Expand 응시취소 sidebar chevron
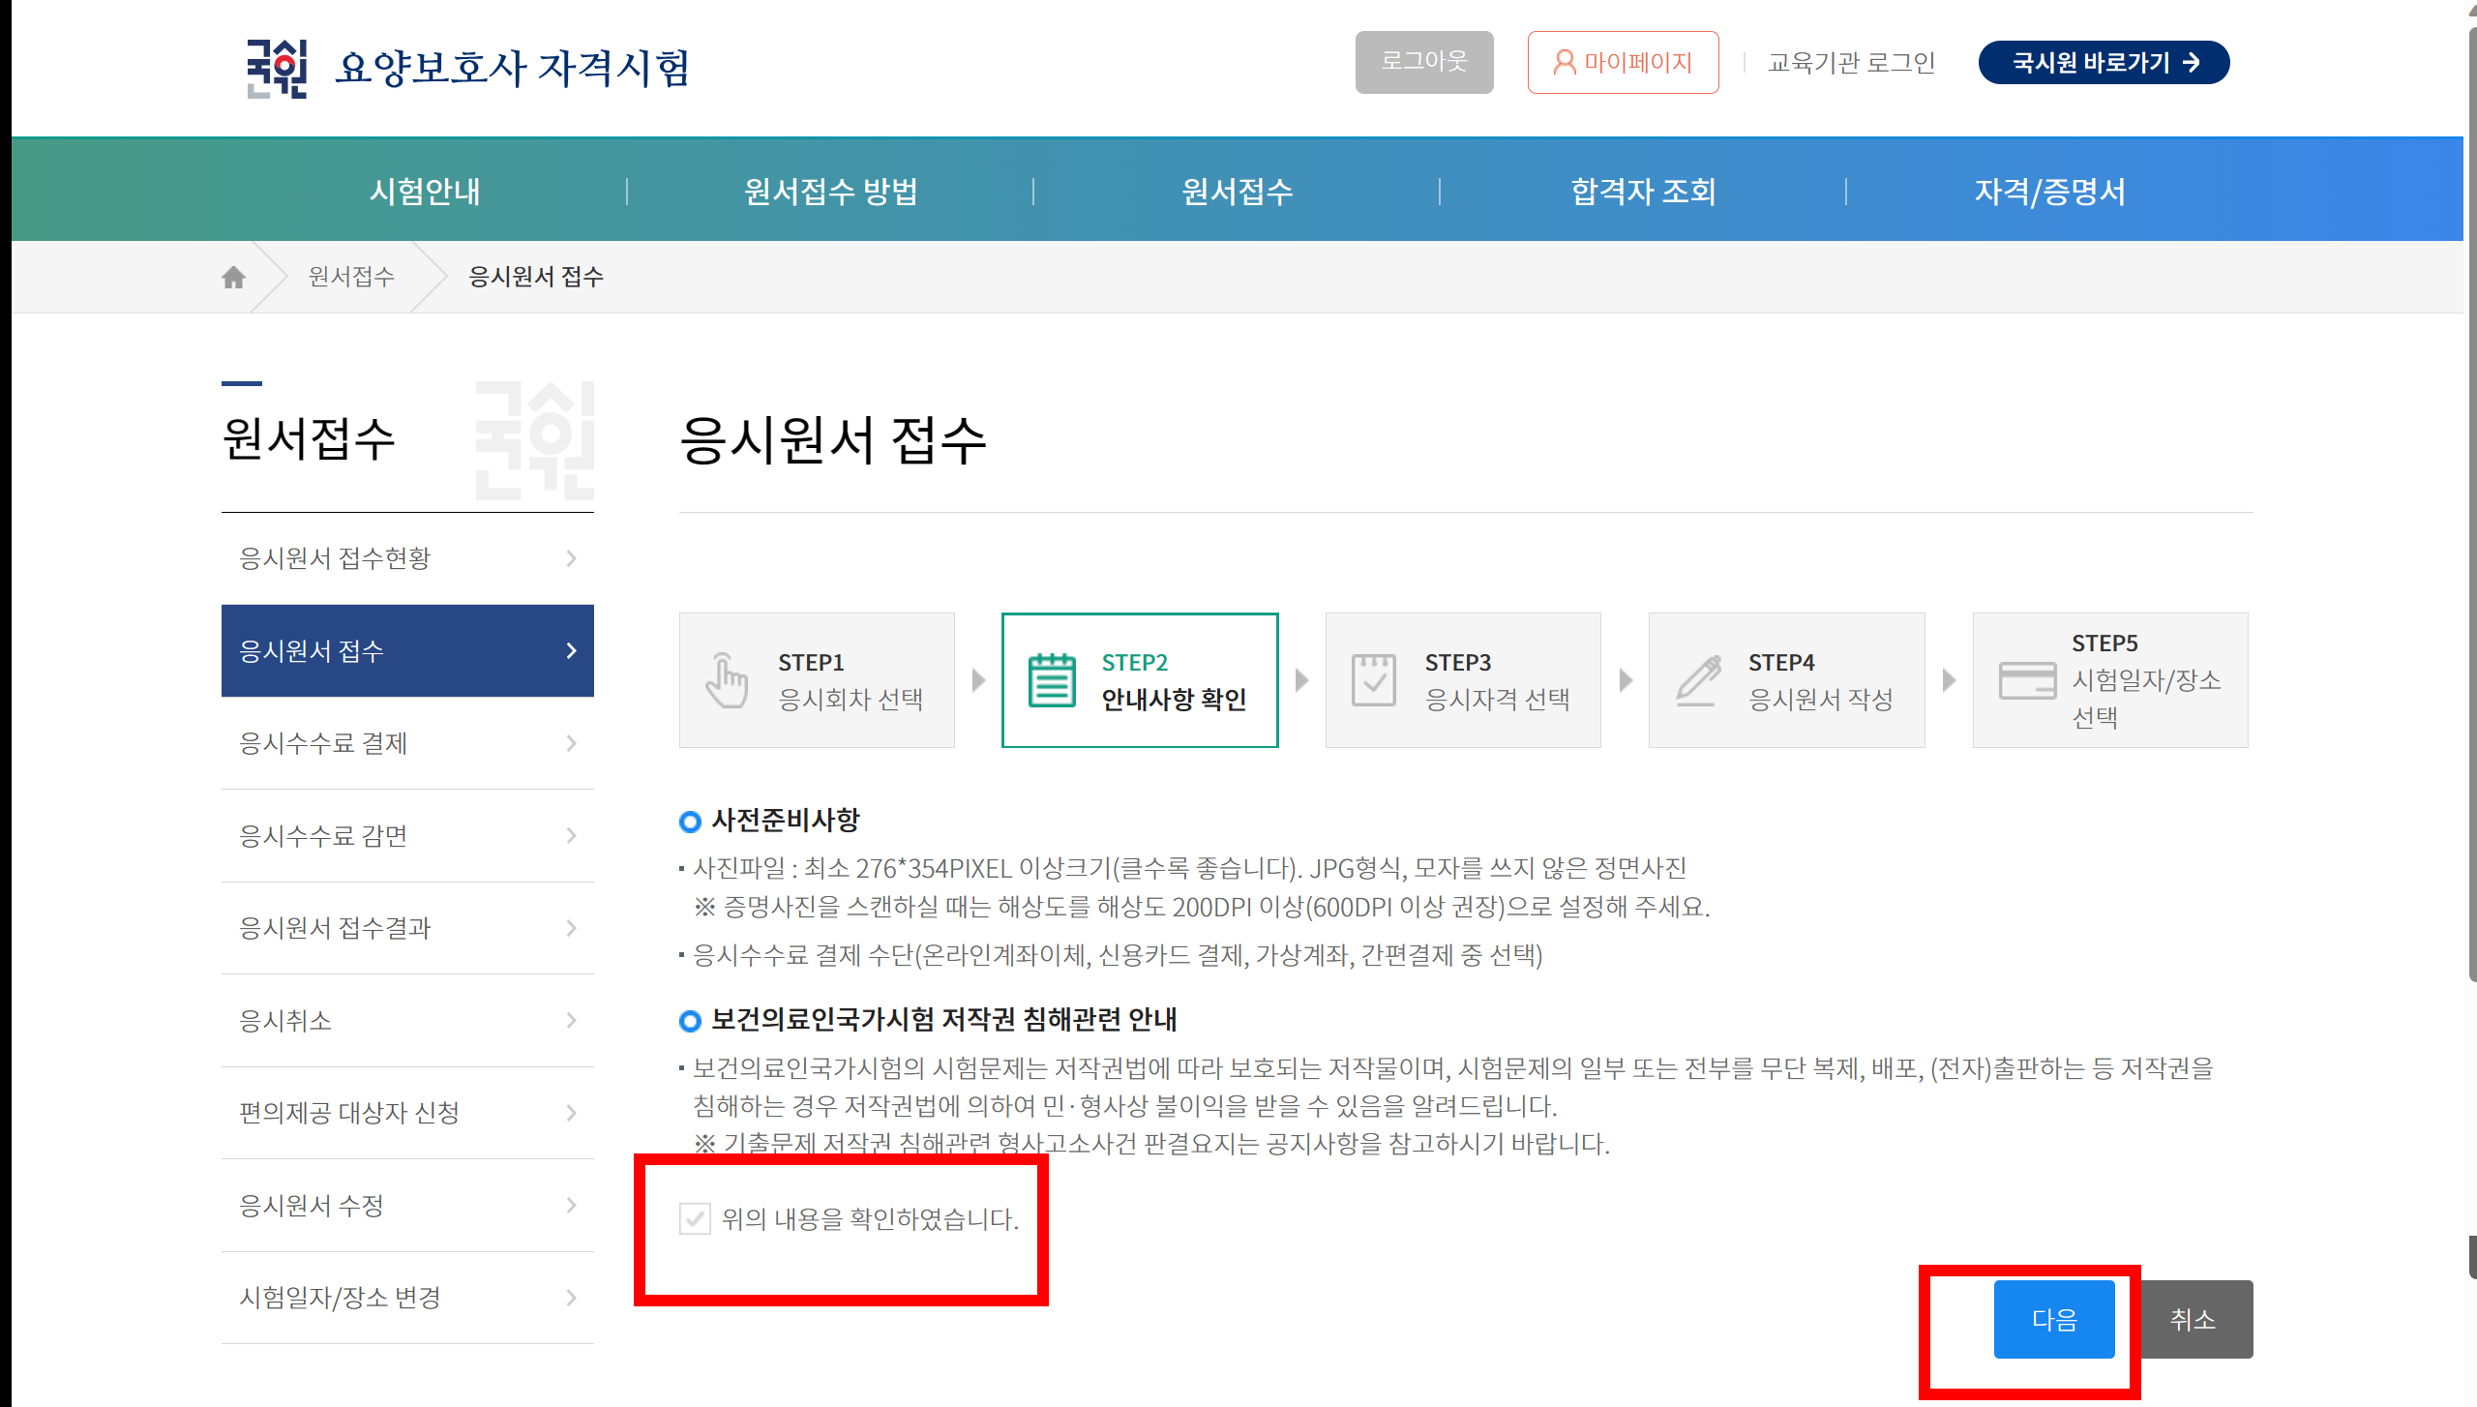This screenshot has width=2477, height=1407. [571, 1021]
